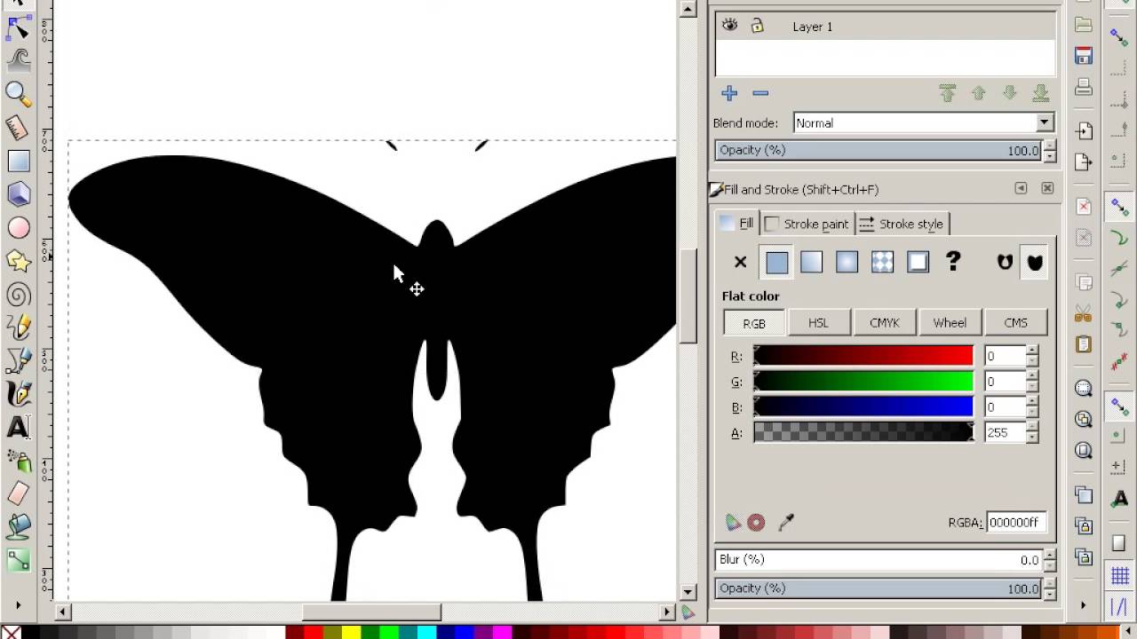Open the Blend mode dropdown
This screenshot has width=1137, height=639.
pyautogui.click(x=923, y=123)
